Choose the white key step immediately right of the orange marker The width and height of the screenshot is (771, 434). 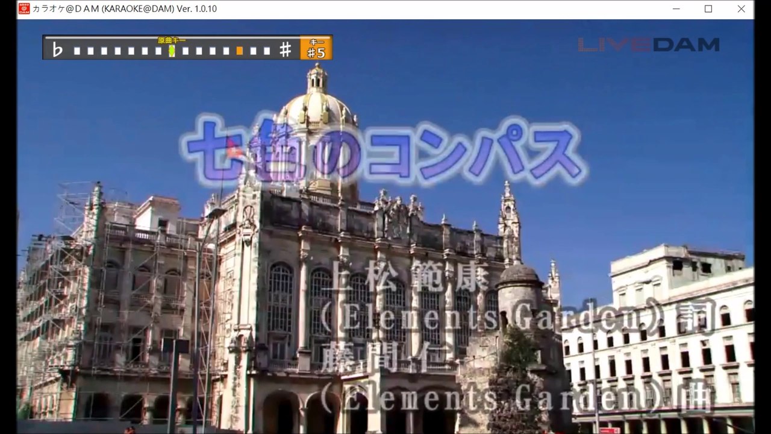point(253,51)
